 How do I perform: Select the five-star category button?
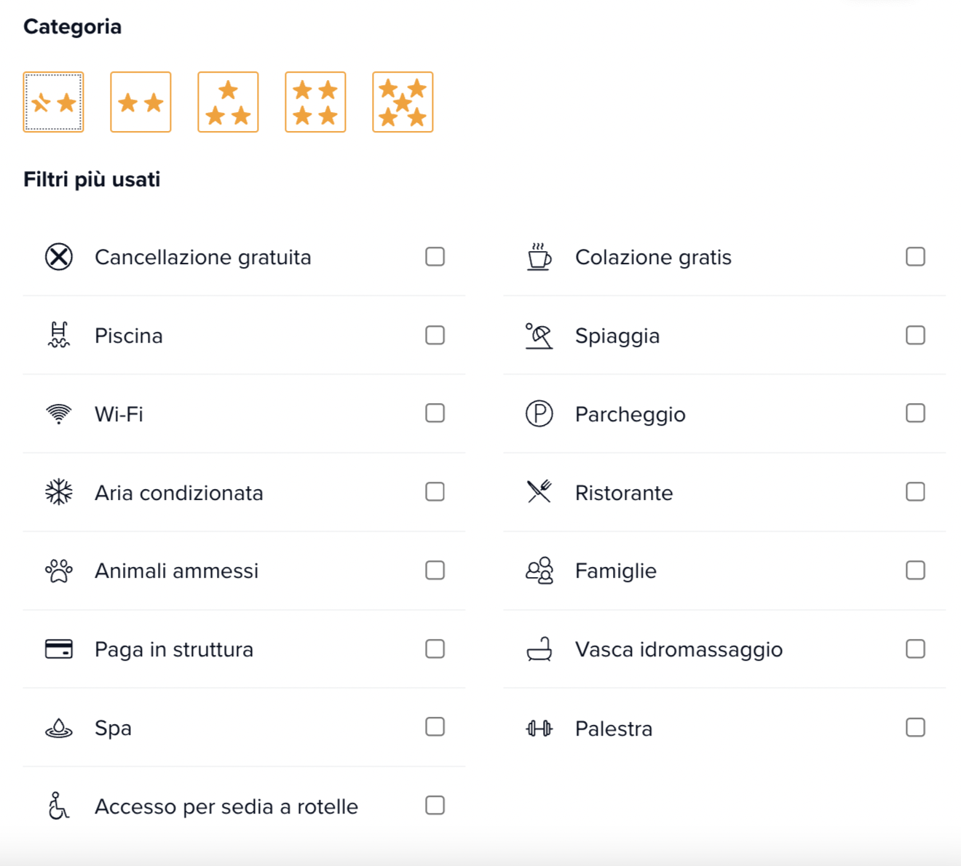403,102
